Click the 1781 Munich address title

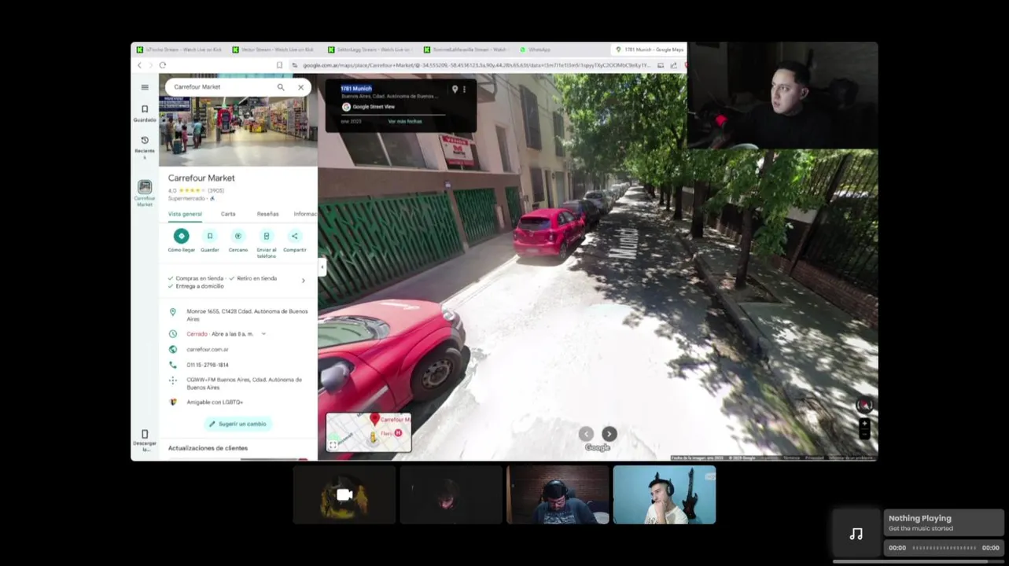[x=356, y=88]
